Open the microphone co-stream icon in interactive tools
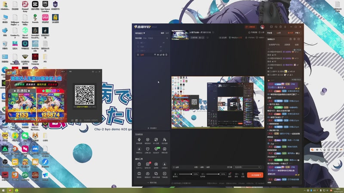The height and width of the screenshot is (193, 344). [x=139, y=140]
